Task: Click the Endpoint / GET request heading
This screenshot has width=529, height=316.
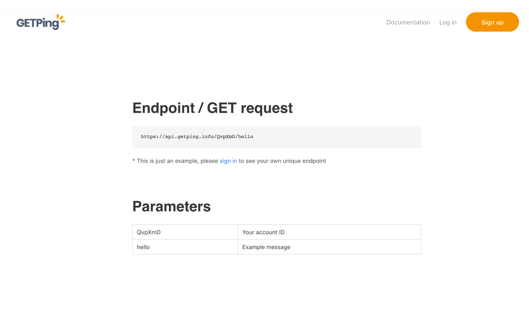Action: click(x=212, y=108)
